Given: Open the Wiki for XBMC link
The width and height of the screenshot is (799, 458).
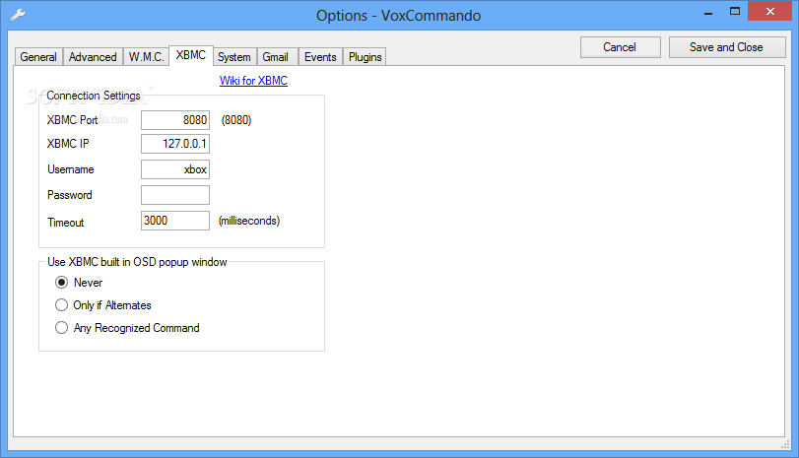Looking at the screenshot, I should (x=253, y=81).
